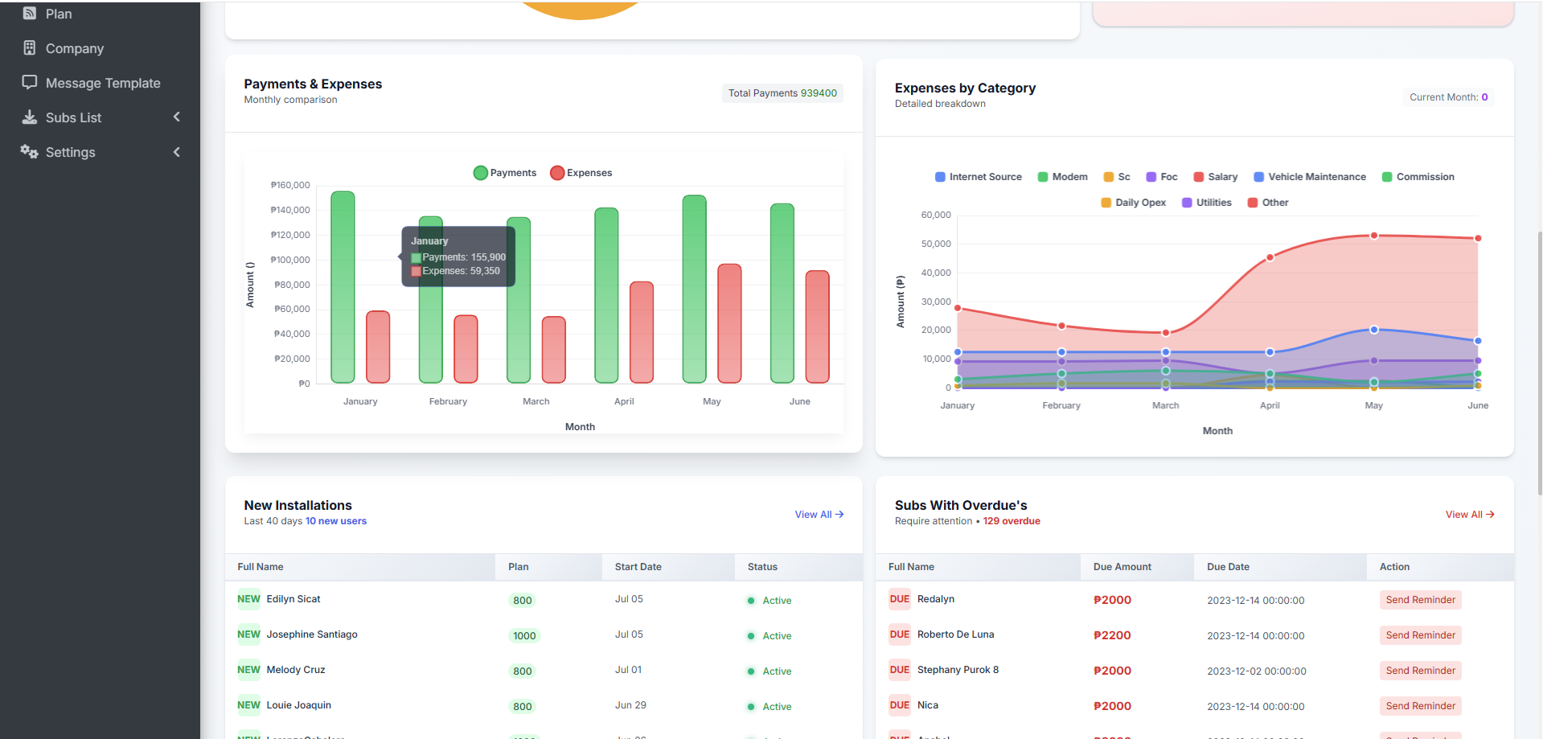Click the NEW badge beside Edilyn Sicat
The image size is (1543, 739).
248,599
